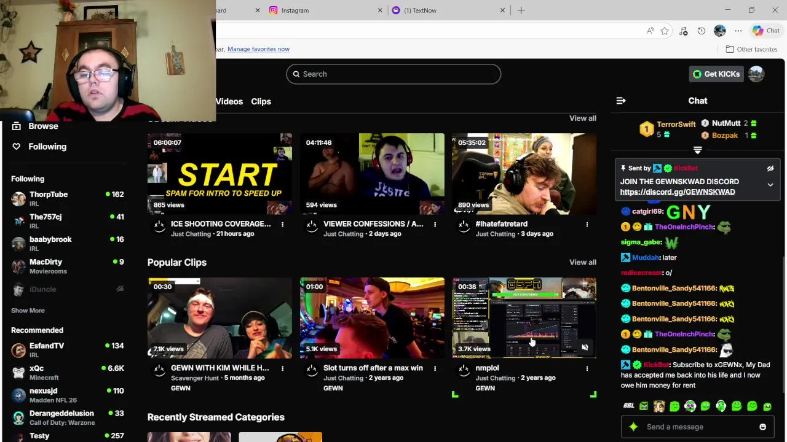
Task: Open Copilot Chat in Edge toolbar
Action: 766,31
